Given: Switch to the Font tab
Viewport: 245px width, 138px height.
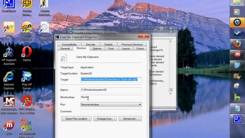Looking at the screenshot, I should point(111,49).
